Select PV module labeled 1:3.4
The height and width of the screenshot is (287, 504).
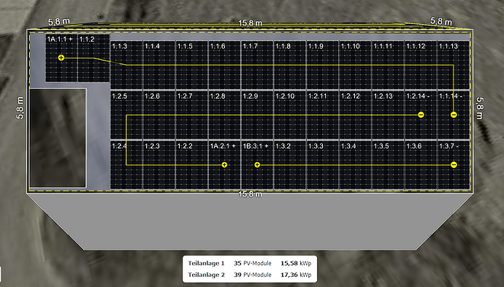pos(355,165)
